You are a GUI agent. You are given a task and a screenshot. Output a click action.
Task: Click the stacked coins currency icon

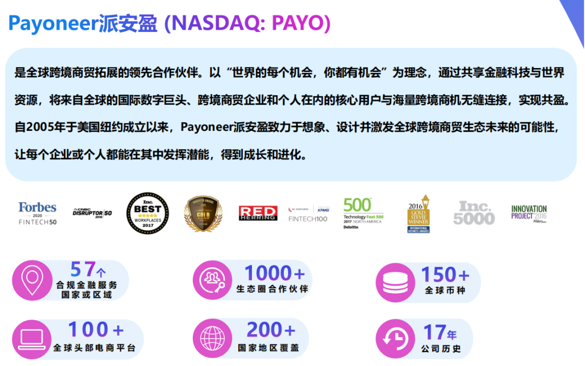click(x=395, y=283)
